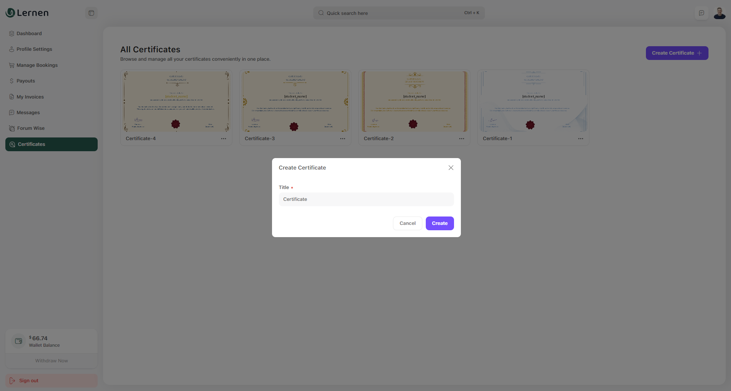The image size is (731, 391).
Task: Select the Certificate-2 thumbnail
Action: [414, 102]
